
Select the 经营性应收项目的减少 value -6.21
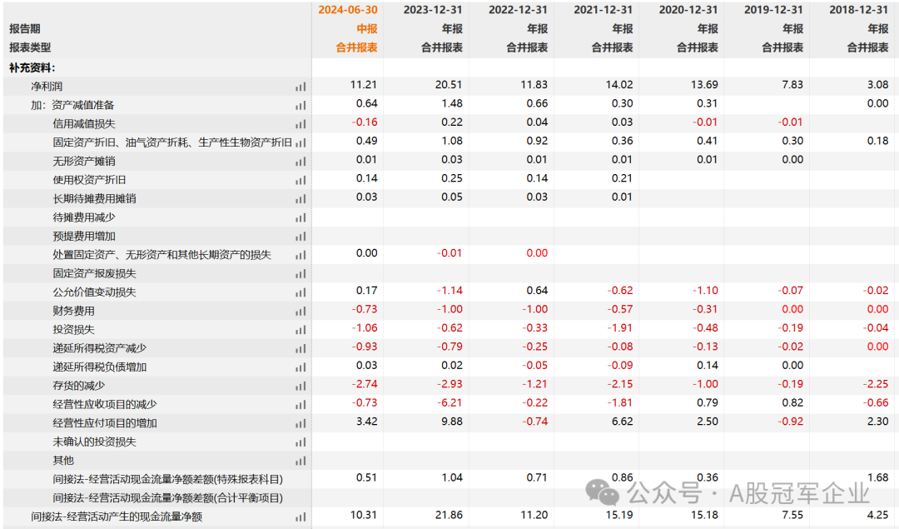tap(449, 402)
